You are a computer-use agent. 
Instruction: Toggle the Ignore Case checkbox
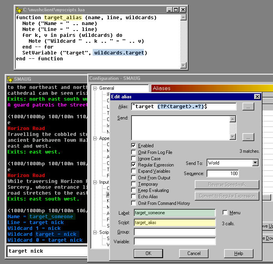[x=134, y=159]
